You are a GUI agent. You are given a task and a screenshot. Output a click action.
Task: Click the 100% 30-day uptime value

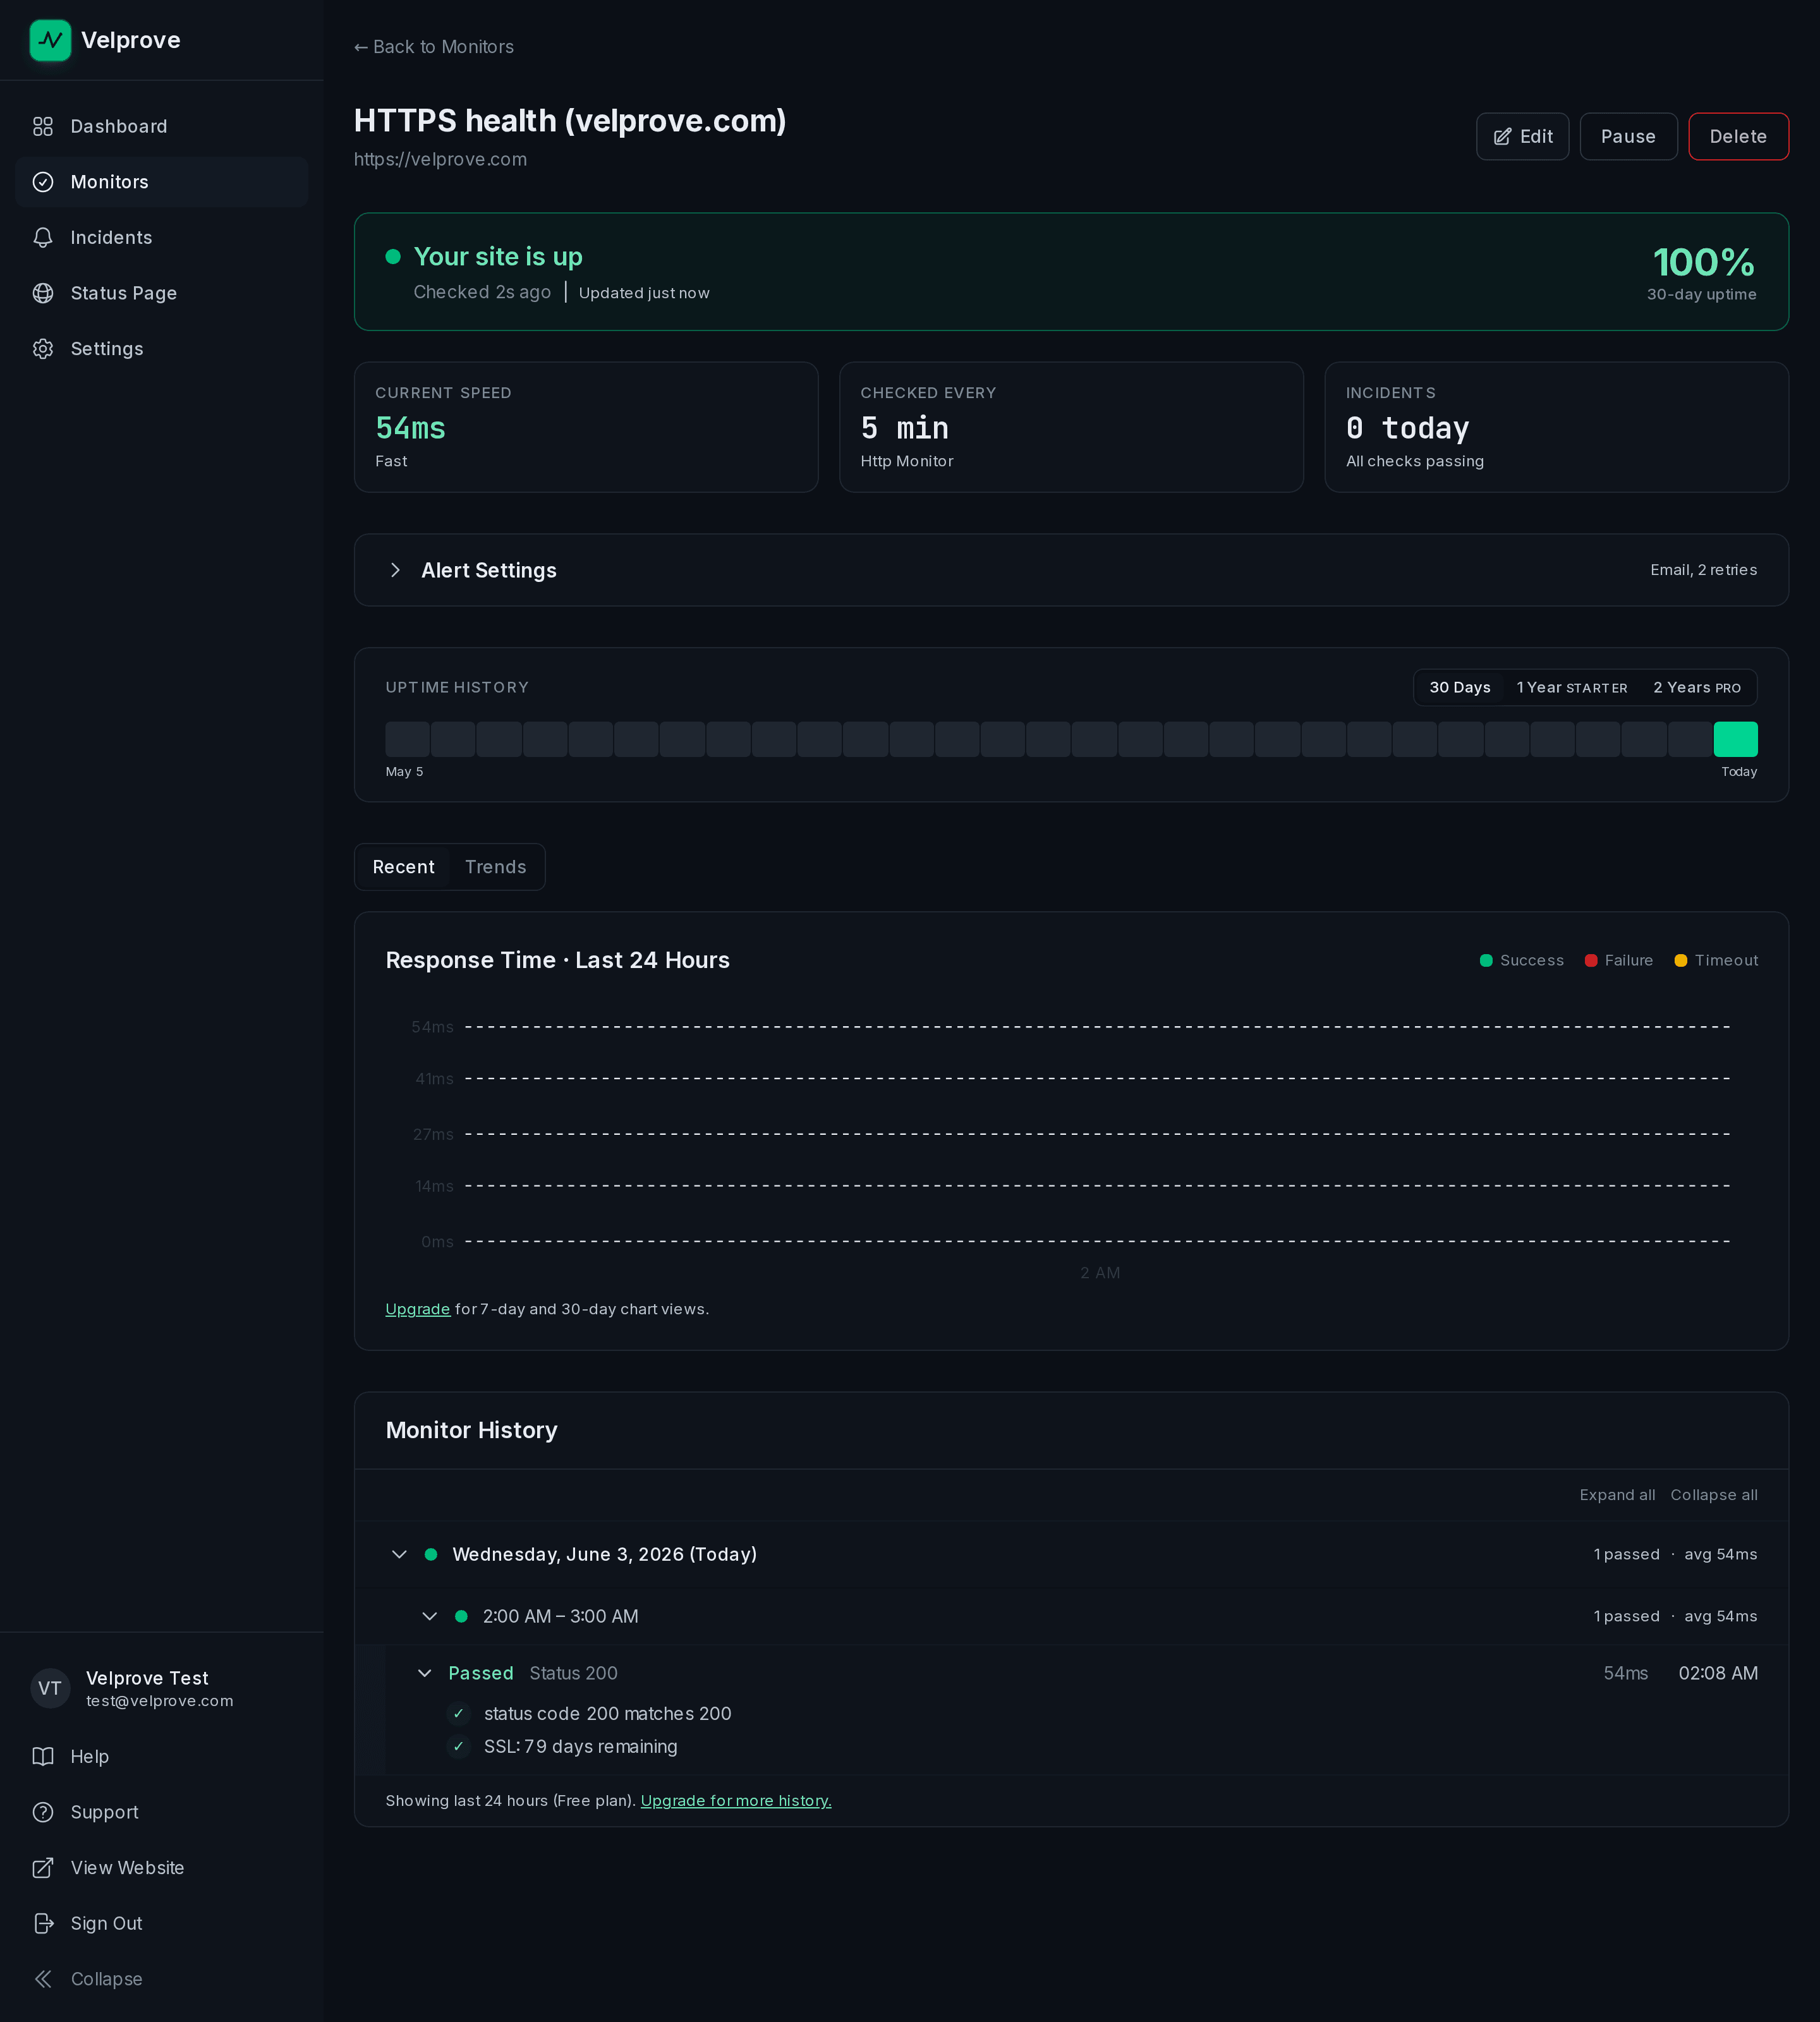point(1703,263)
